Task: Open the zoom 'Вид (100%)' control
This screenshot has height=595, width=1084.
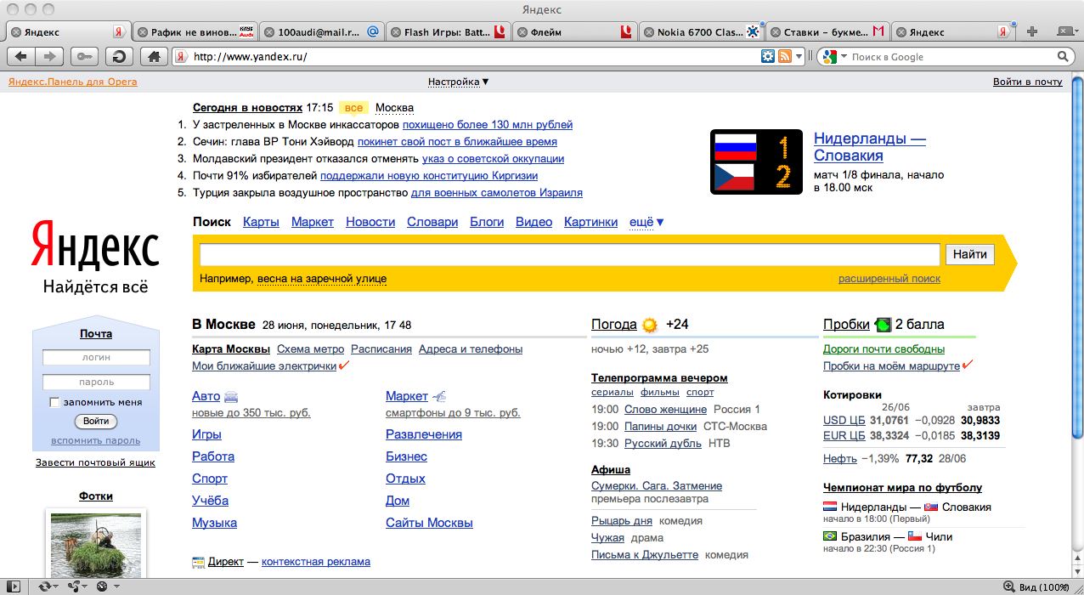Action: point(1036,586)
